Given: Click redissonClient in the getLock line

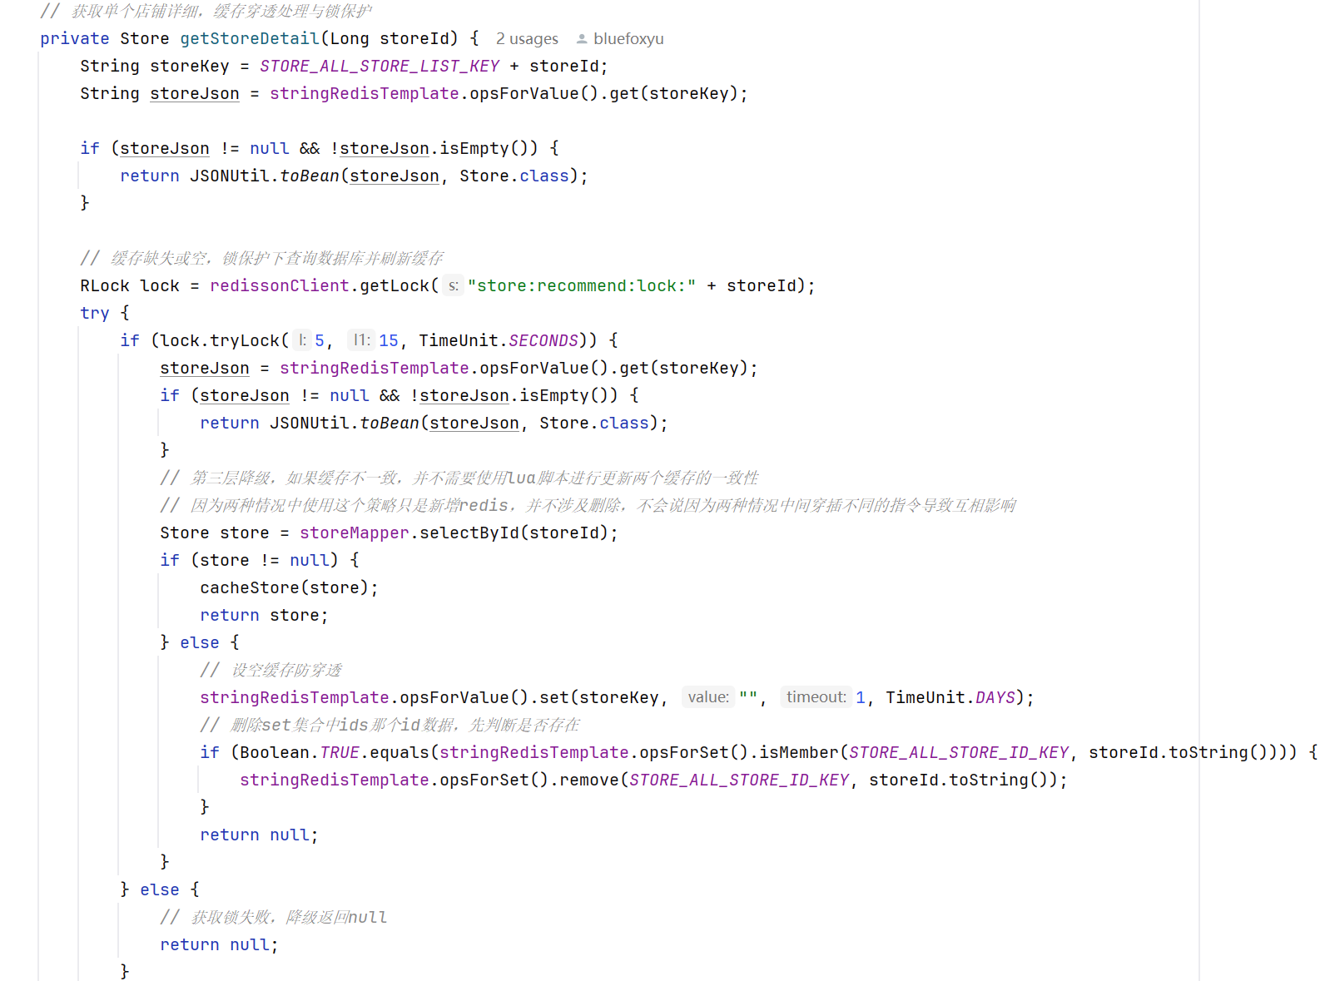Looking at the screenshot, I should [x=280, y=285].
